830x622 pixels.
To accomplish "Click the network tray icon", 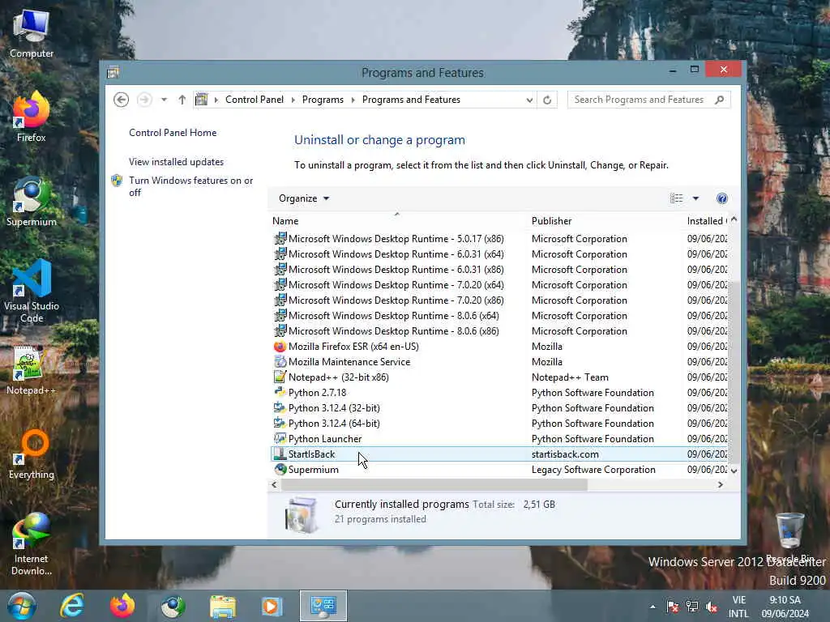I will click(x=692, y=607).
